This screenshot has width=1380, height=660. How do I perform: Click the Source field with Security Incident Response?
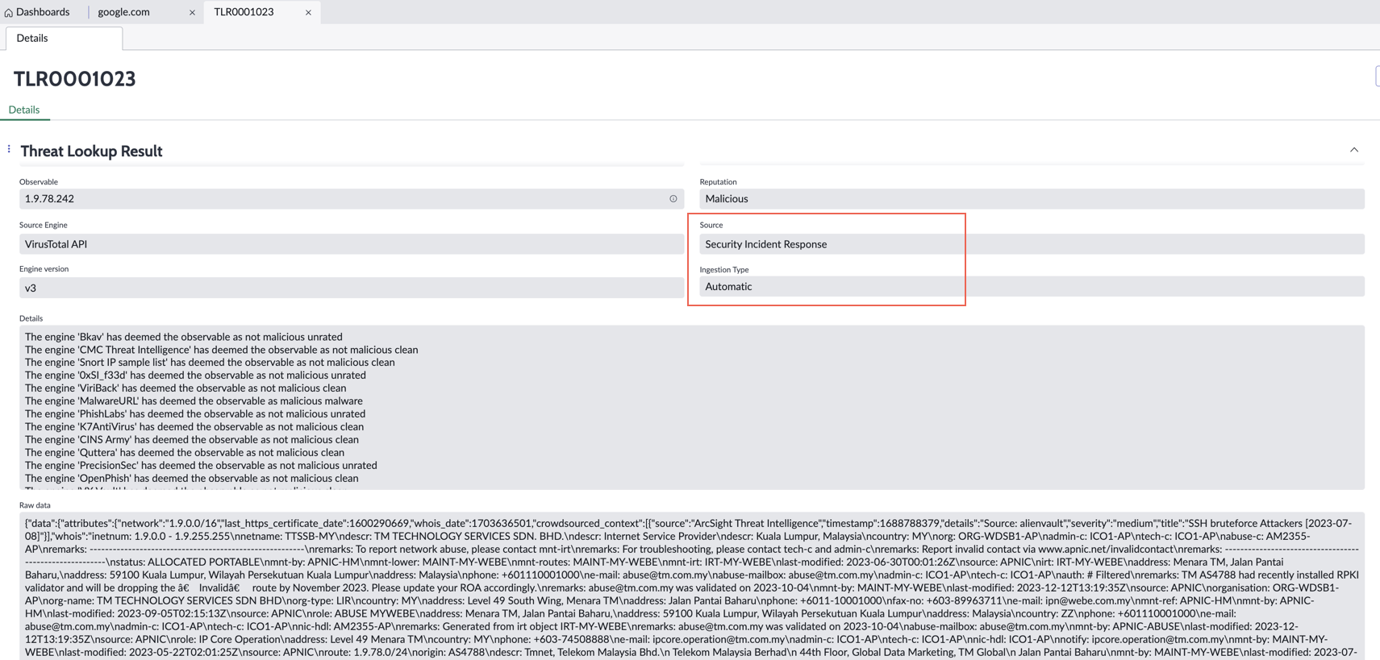(1032, 244)
